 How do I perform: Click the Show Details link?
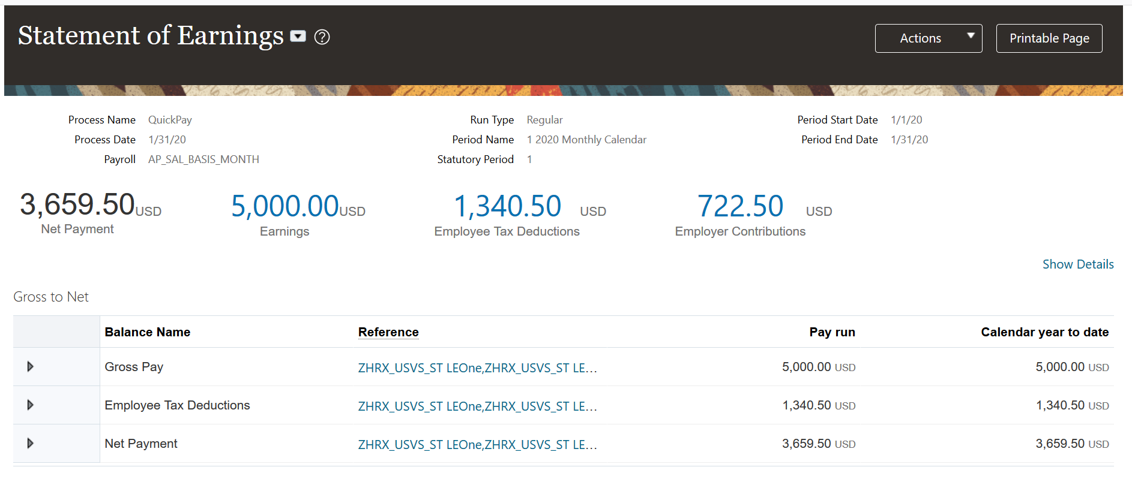pos(1077,264)
